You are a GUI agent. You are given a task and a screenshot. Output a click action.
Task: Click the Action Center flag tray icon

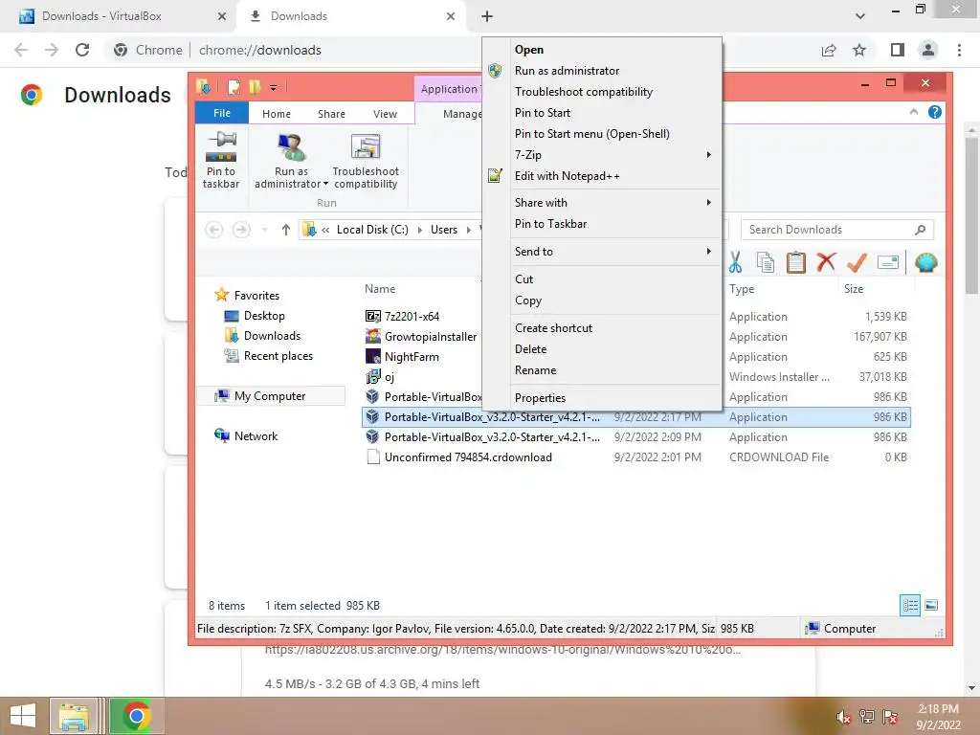pyautogui.click(x=890, y=716)
